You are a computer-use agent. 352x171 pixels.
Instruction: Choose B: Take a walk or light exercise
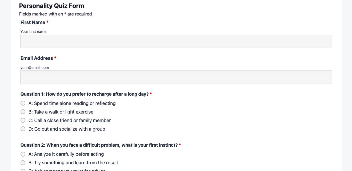click(x=23, y=112)
